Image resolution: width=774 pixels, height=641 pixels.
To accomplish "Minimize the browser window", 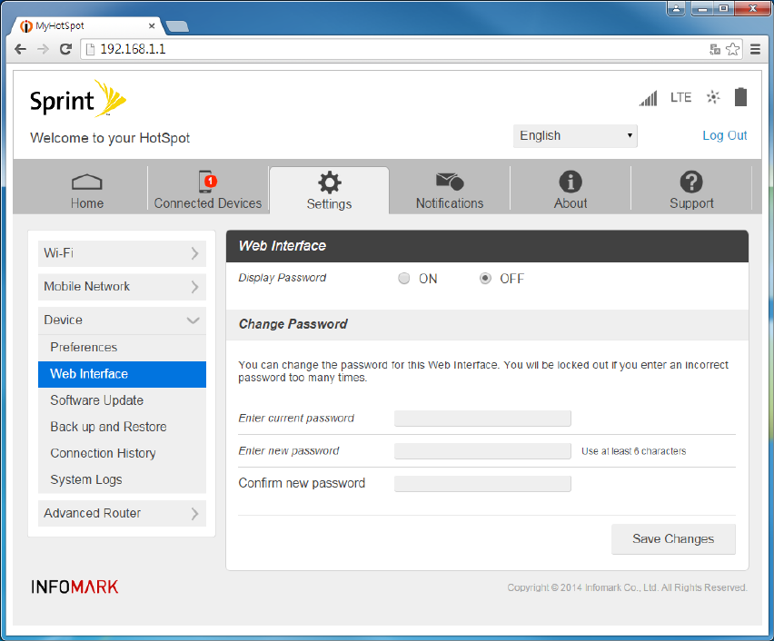I will point(701,8).
